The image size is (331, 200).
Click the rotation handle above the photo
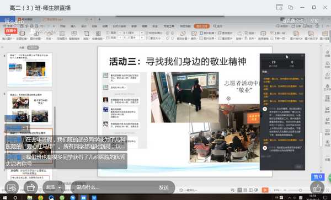click(228, 99)
